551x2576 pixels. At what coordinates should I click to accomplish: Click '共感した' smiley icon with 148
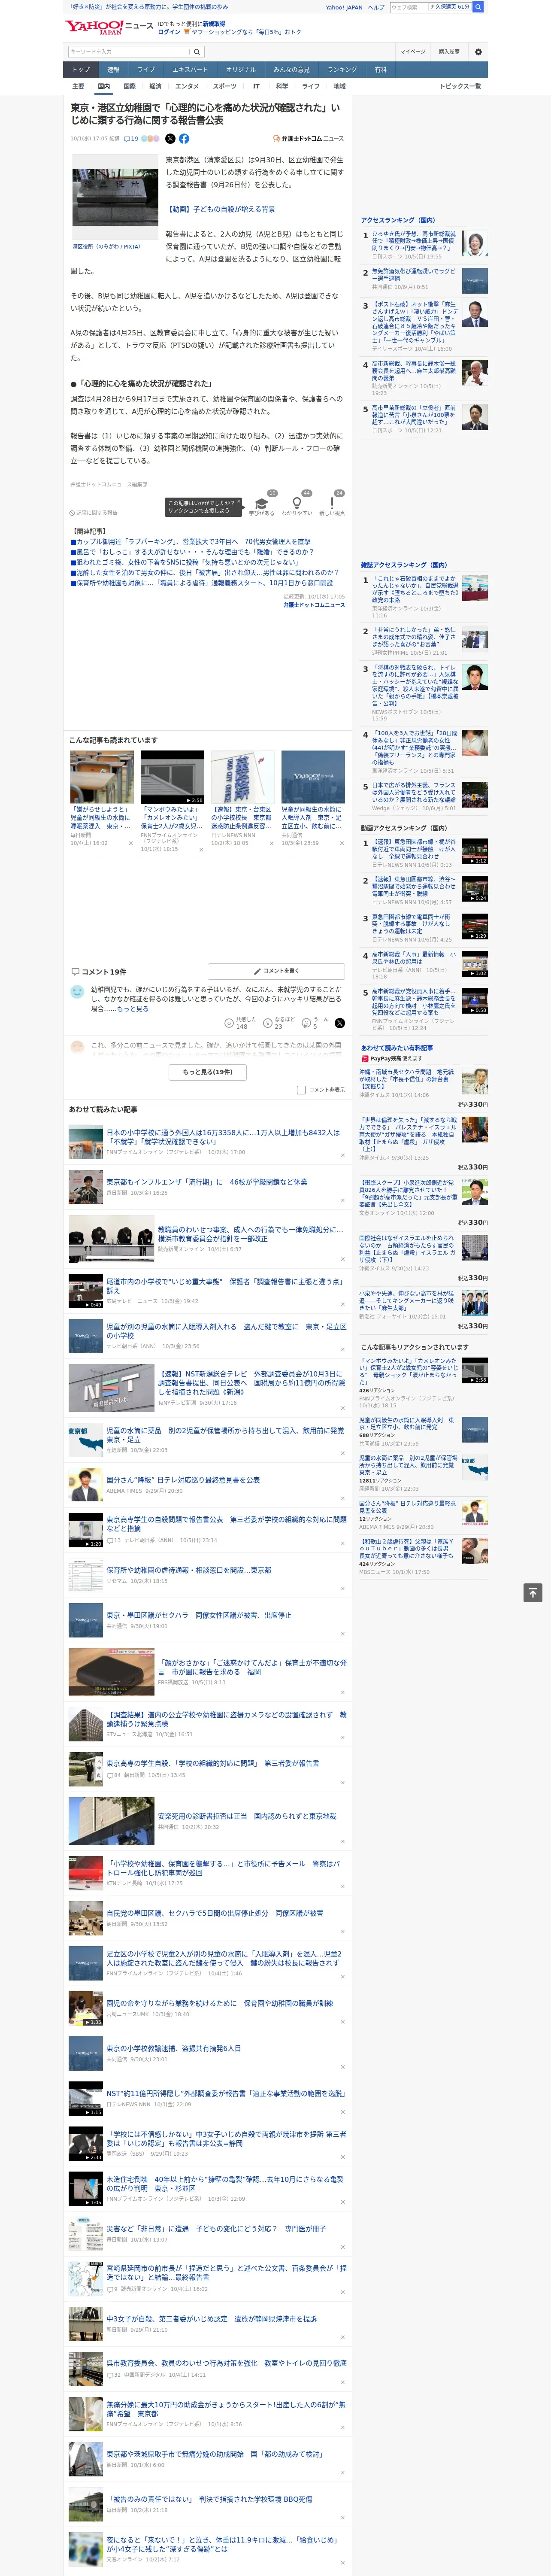pyautogui.click(x=229, y=1023)
